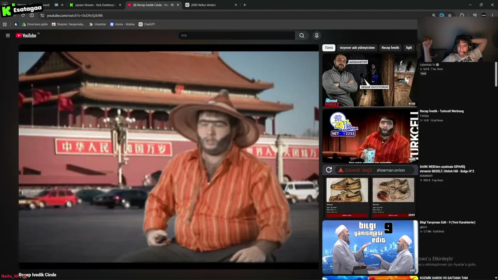Open the CyberRulz Tv channel name
Viewport: 498px width, 280px height.
[427, 65]
